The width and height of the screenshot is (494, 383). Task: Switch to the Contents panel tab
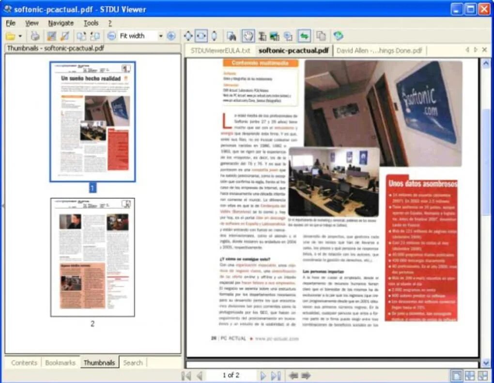tap(24, 363)
